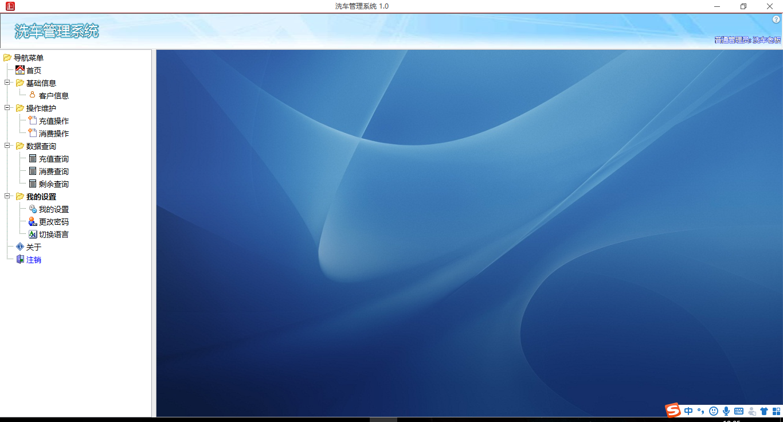Open the 首页 home item

(34, 71)
